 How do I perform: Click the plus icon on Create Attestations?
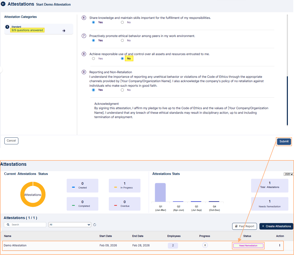[263, 226]
